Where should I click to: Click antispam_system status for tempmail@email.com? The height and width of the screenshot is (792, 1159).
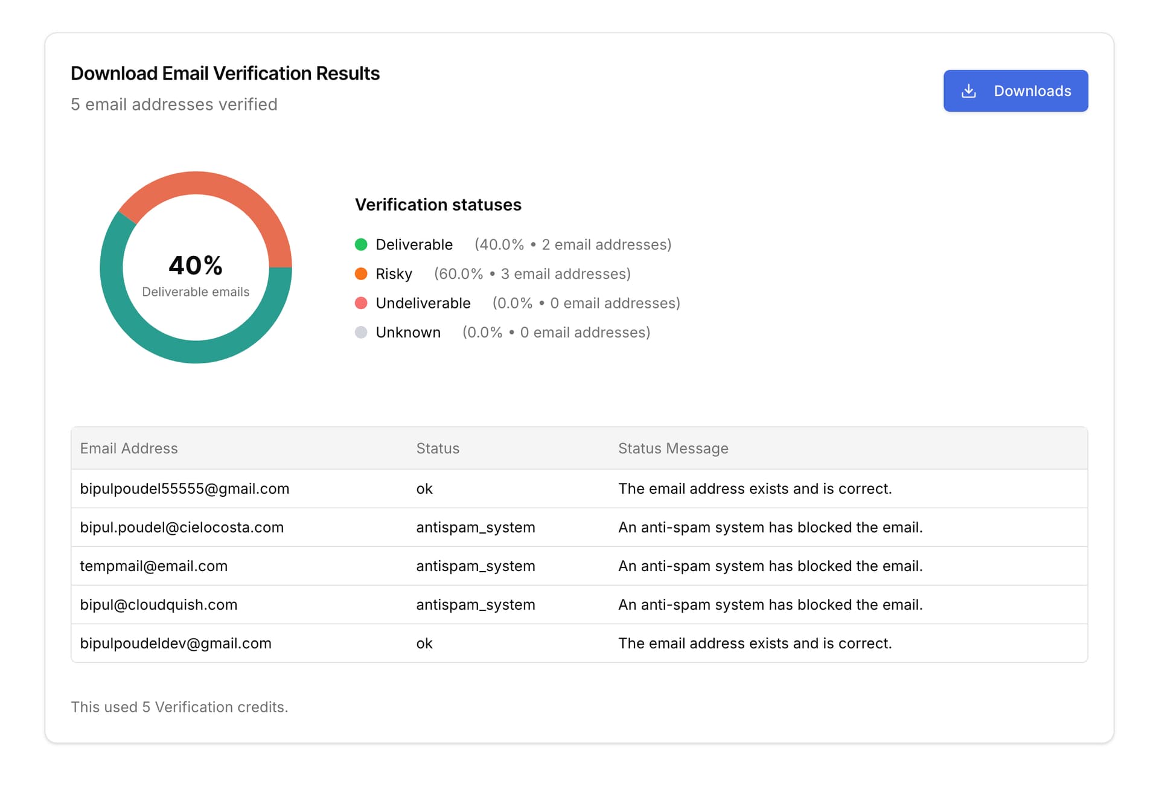(x=475, y=566)
